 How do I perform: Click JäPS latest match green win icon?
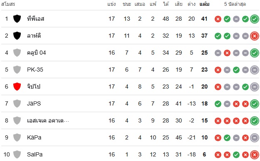pos(255,104)
